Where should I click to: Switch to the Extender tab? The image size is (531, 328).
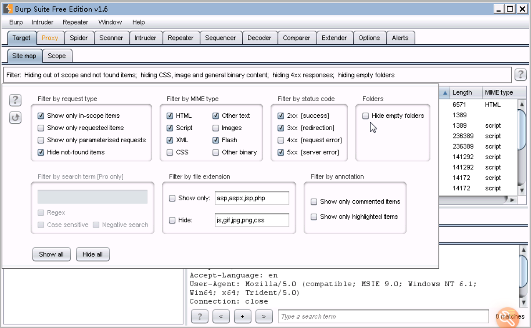pyautogui.click(x=334, y=38)
